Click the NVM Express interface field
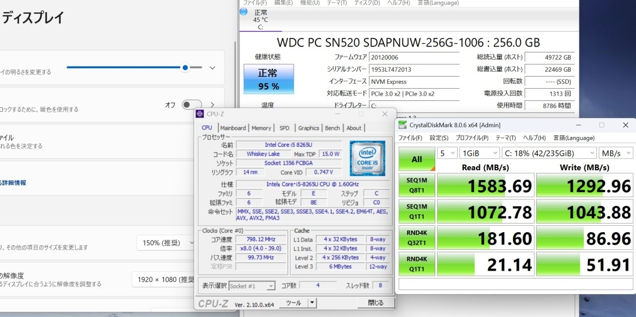636x317 pixels. pyautogui.click(x=414, y=81)
